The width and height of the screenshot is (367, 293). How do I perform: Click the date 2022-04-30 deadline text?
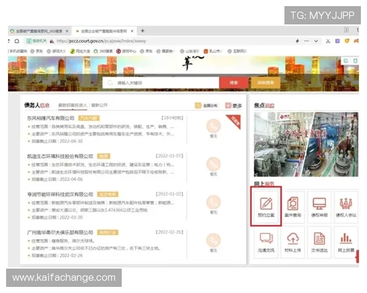tap(71, 141)
